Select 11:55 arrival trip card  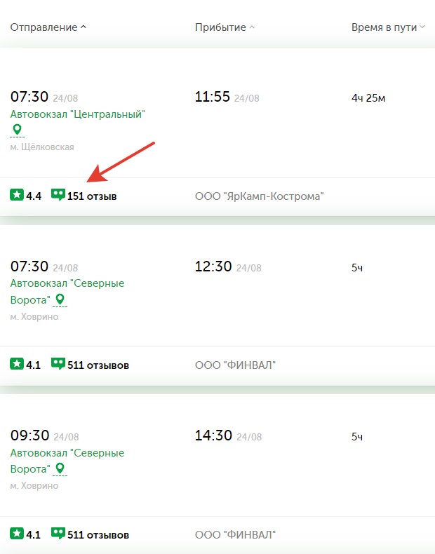[217, 131]
